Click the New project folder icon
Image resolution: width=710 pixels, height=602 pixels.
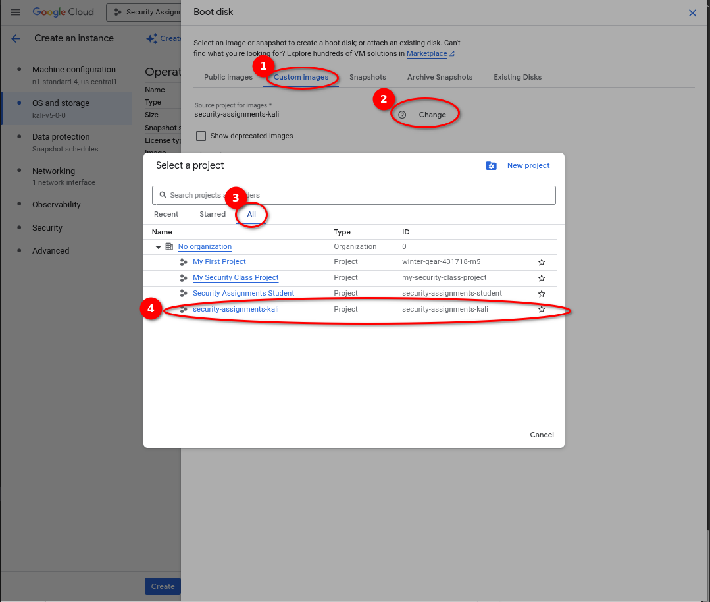pyautogui.click(x=491, y=166)
